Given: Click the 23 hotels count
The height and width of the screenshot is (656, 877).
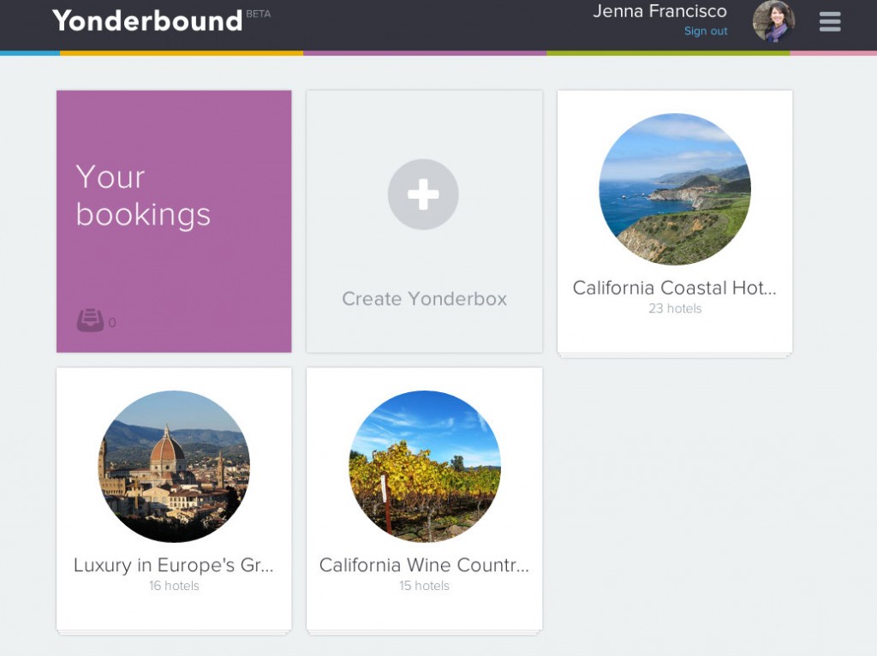Looking at the screenshot, I should tap(675, 308).
